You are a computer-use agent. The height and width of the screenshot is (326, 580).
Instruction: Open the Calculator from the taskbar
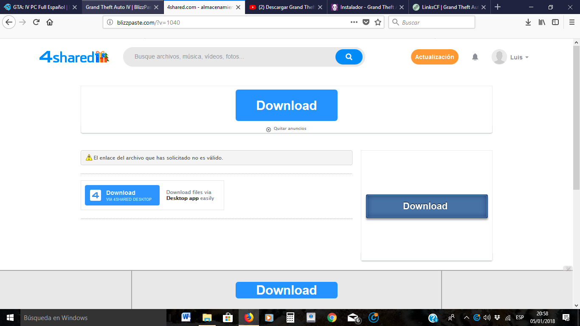[290, 318]
